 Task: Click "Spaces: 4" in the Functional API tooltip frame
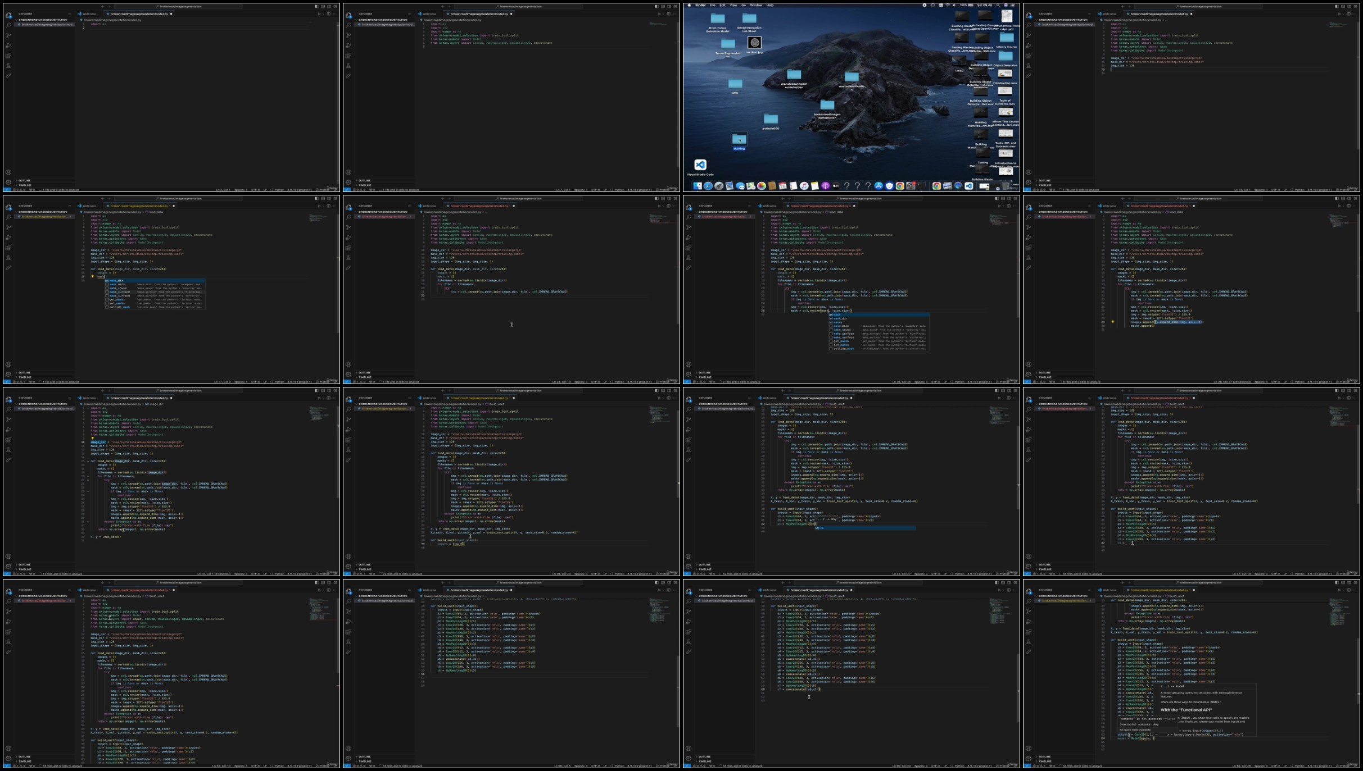pyautogui.click(x=1261, y=766)
